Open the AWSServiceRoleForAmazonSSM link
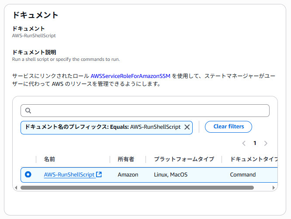 pyautogui.click(x=130, y=76)
